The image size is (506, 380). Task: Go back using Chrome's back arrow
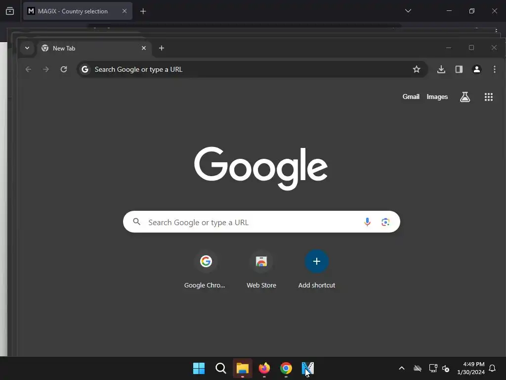pyautogui.click(x=28, y=69)
